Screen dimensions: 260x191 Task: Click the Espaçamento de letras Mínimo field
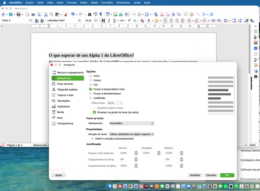(126, 160)
